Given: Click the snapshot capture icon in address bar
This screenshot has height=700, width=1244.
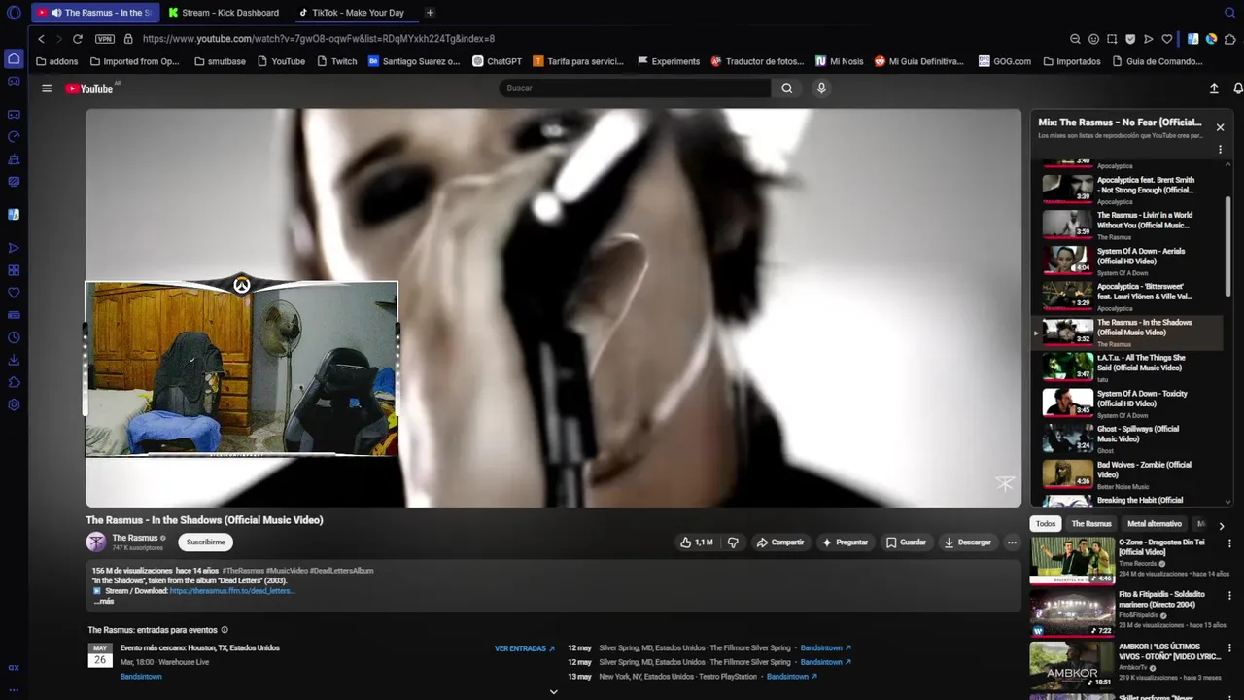Looking at the screenshot, I should (1112, 39).
